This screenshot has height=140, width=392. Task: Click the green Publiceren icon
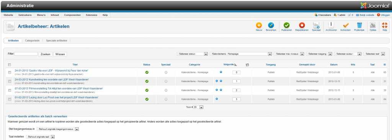click(x=286, y=25)
